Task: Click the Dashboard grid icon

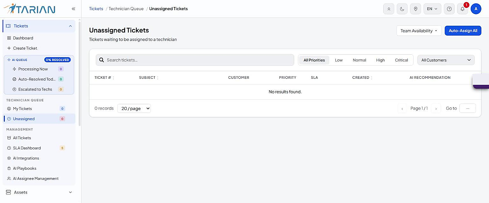Action: [9, 38]
